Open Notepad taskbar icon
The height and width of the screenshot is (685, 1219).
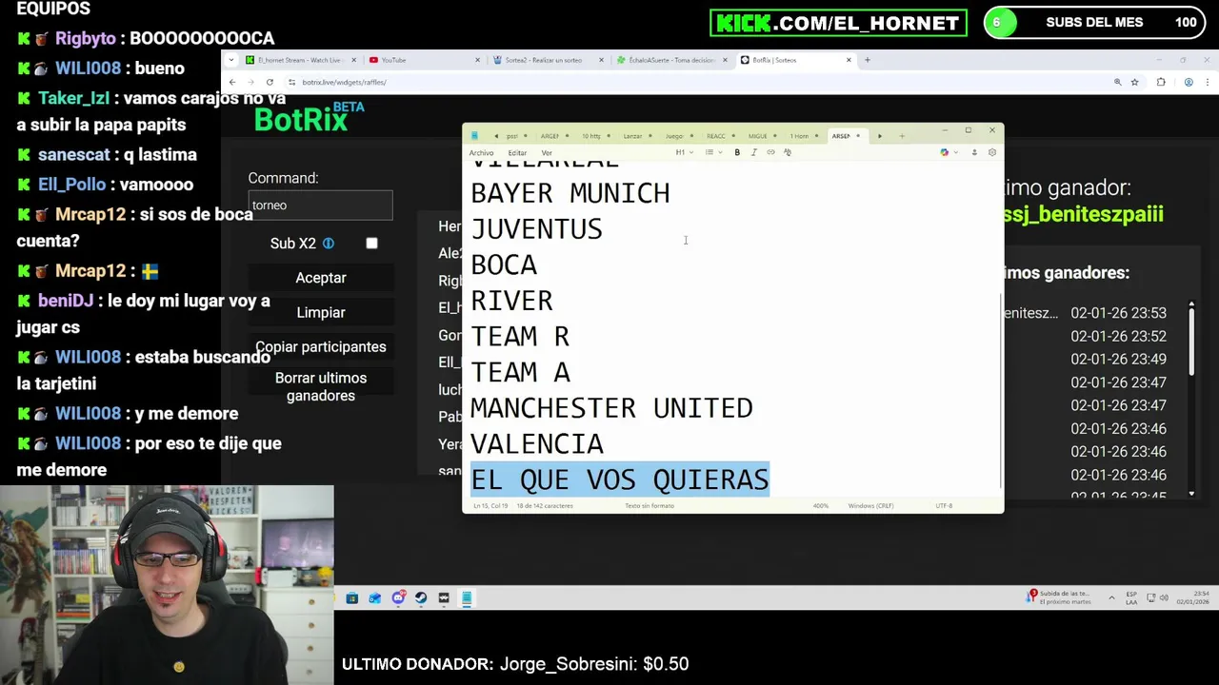coord(467,598)
